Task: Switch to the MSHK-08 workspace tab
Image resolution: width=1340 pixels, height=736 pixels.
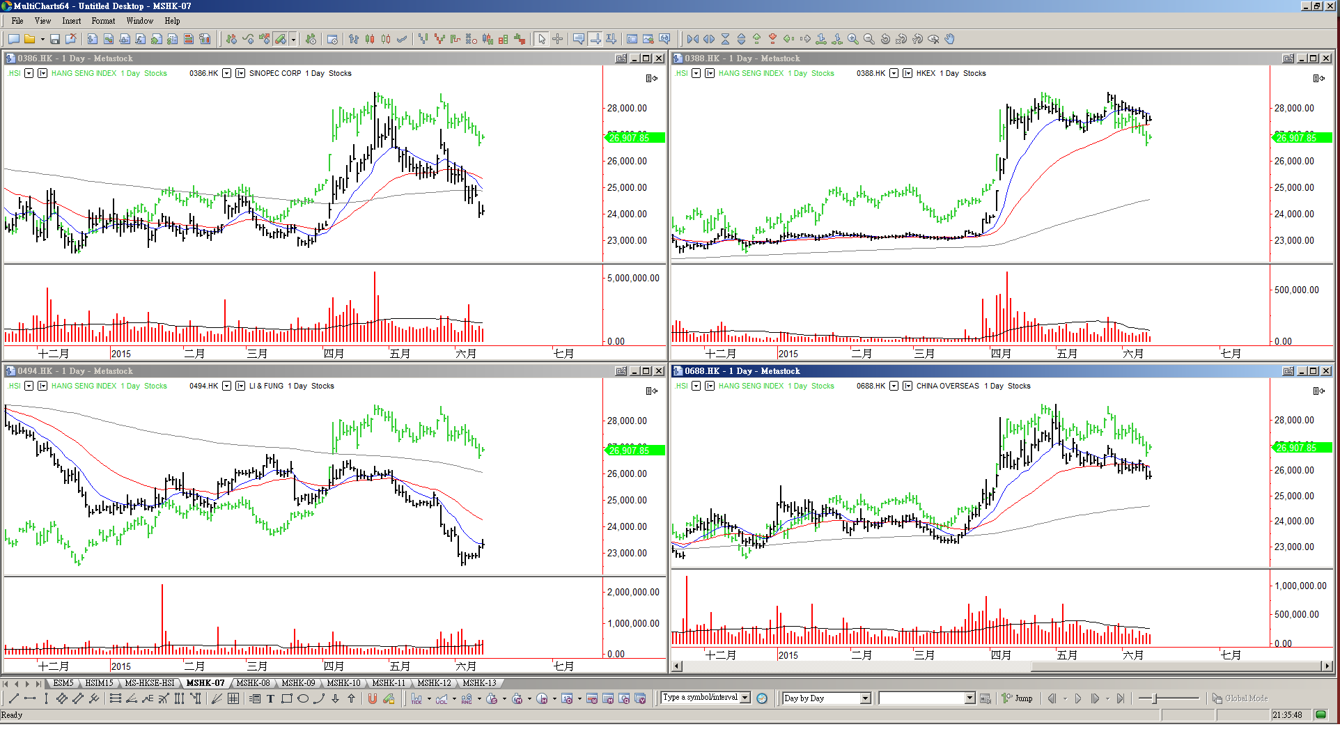Action: [253, 684]
